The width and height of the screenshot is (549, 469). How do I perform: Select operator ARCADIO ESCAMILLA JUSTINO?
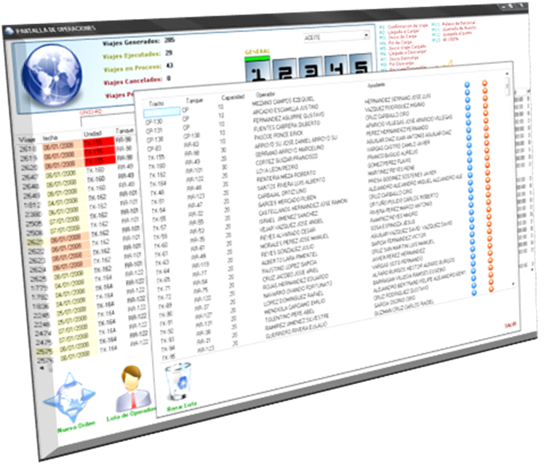pyautogui.click(x=286, y=109)
